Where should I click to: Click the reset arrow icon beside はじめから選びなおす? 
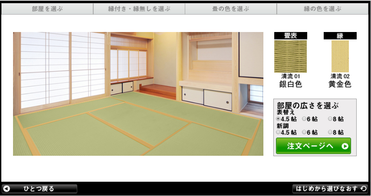point(363,189)
